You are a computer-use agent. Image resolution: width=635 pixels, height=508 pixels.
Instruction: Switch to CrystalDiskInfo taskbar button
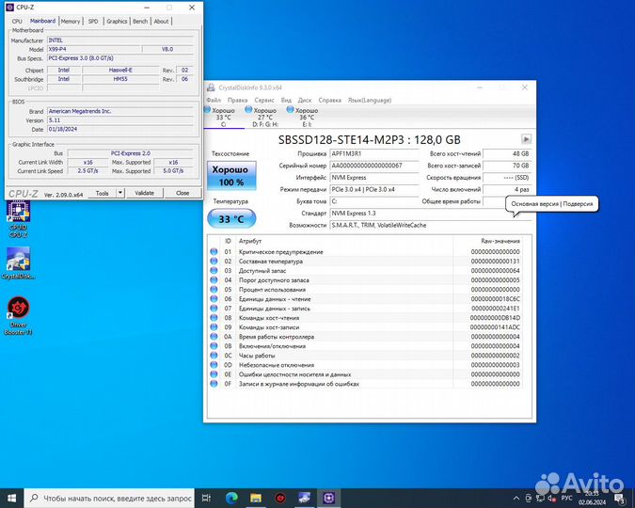tap(305, 498)
